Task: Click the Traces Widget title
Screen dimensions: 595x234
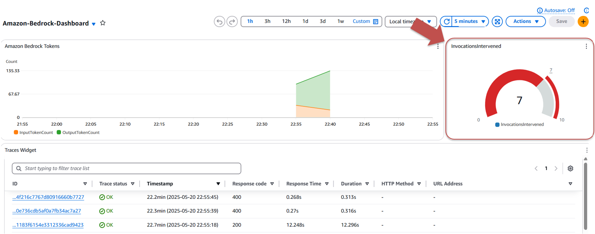Action: pyautogui.click(x=20, y=150)
